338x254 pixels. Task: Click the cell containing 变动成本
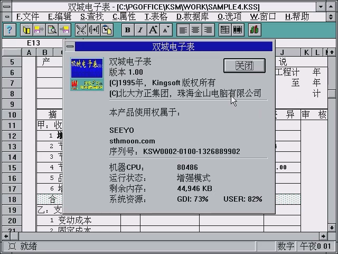coord(79,221)
